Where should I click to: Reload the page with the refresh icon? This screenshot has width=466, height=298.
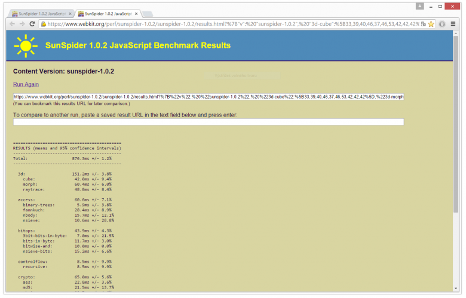pyautogui.click(x=32, y=24)
